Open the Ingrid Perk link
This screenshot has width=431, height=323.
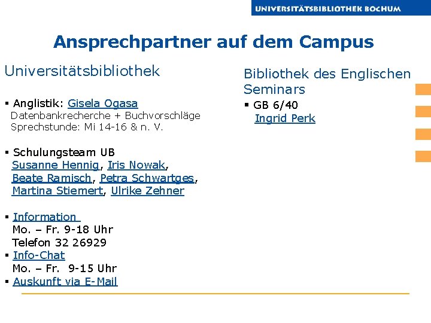coord(284,118)
